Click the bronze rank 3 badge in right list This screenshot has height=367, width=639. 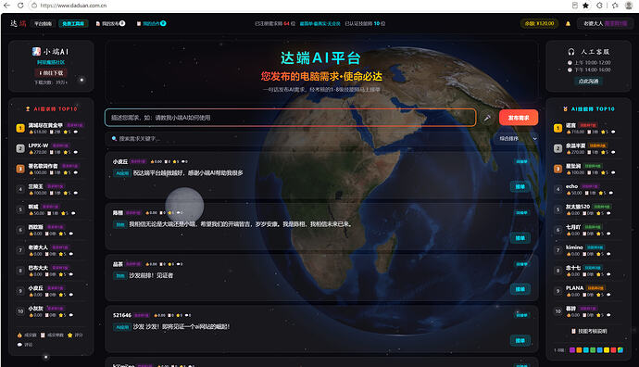558,169
